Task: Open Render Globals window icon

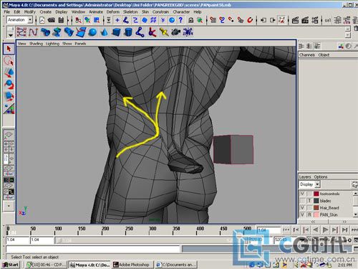Action: click(315, 20)
